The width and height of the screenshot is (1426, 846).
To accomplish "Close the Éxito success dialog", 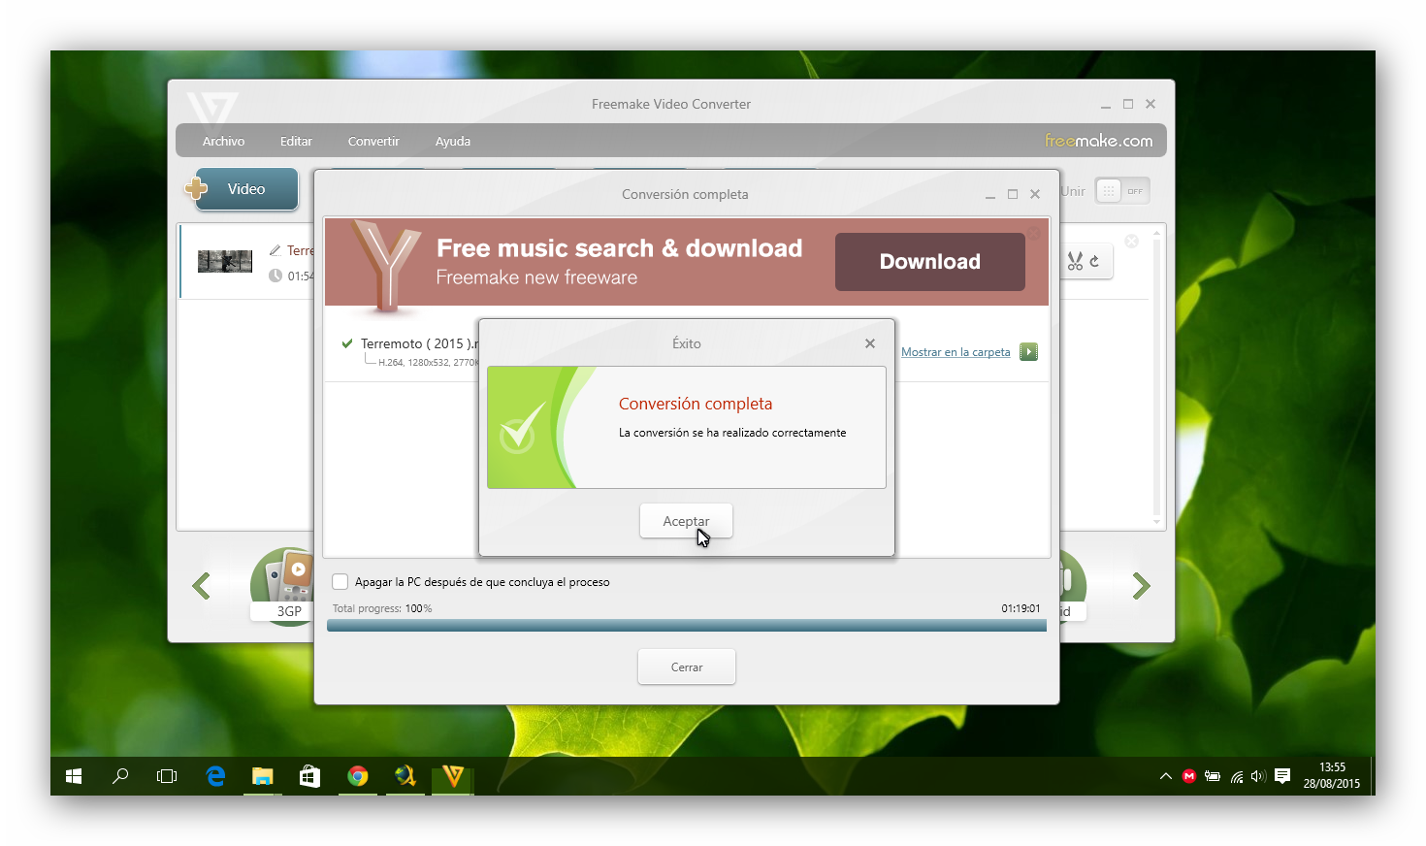I will 870,343.
